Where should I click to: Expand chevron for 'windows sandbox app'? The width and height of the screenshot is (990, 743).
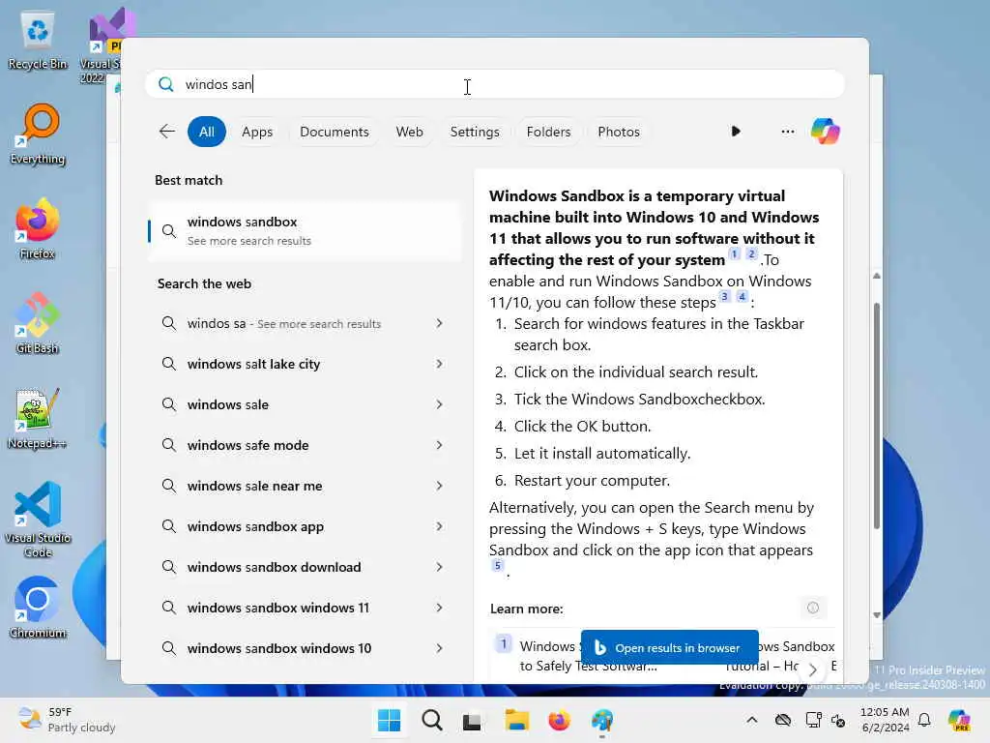coord(440,526)
